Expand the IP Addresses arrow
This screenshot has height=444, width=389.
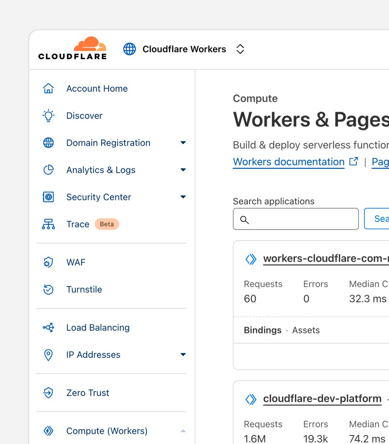coord(183,354)
